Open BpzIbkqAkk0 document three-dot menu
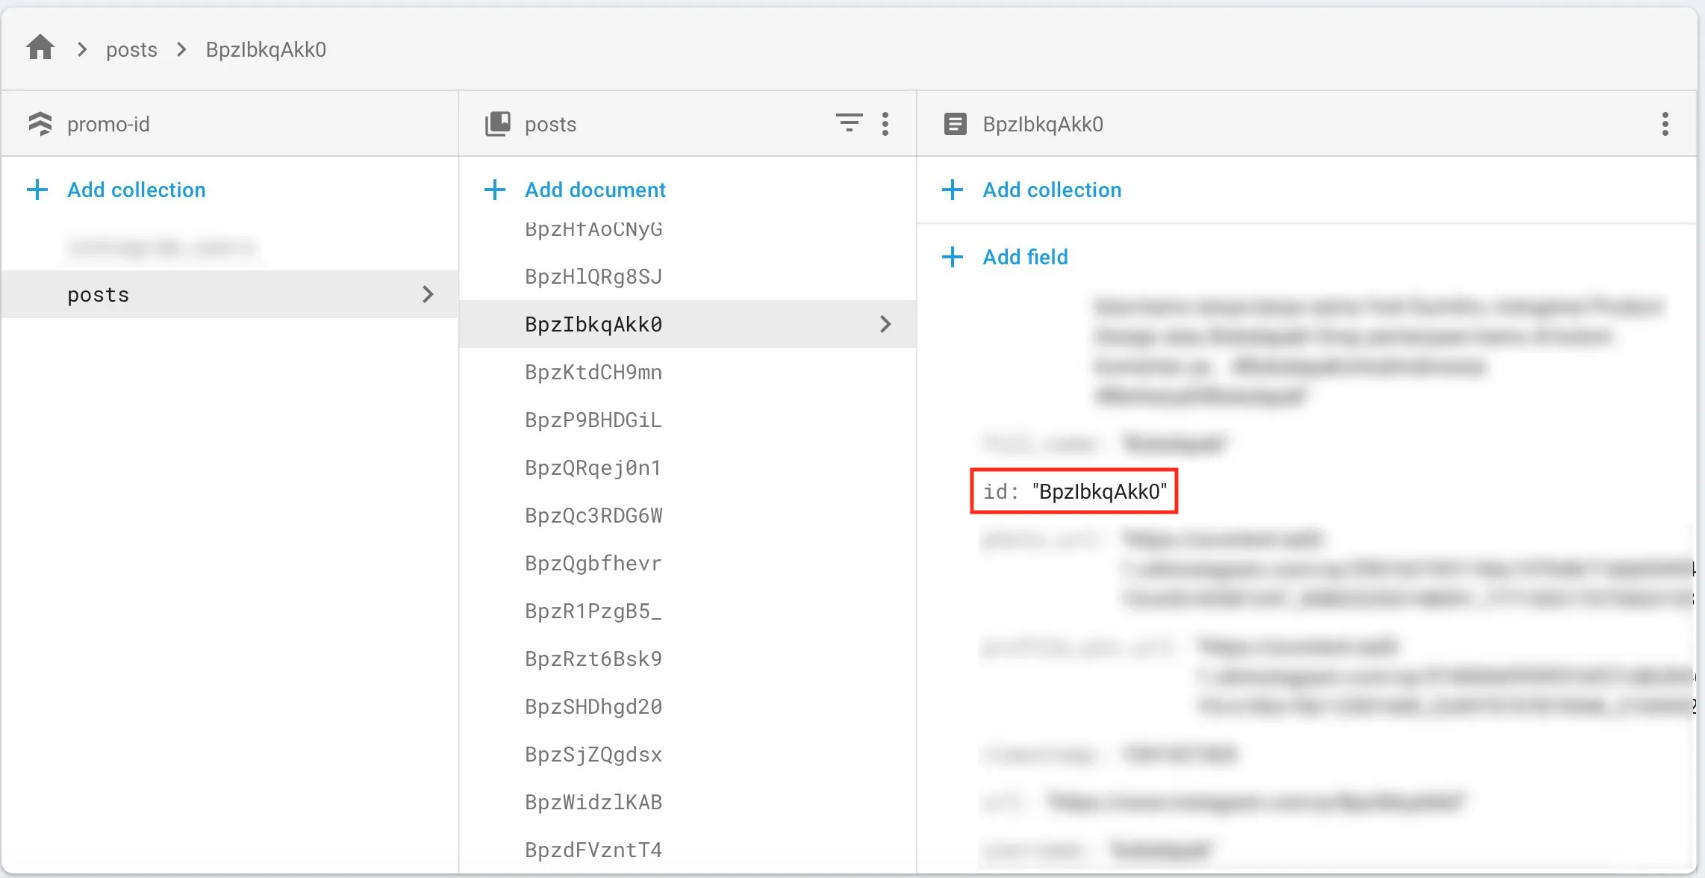Viewport: 1705px width, 878px height. click(1665, 124)
